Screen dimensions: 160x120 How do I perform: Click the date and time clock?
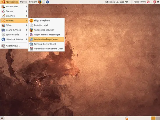pos(118,2)
